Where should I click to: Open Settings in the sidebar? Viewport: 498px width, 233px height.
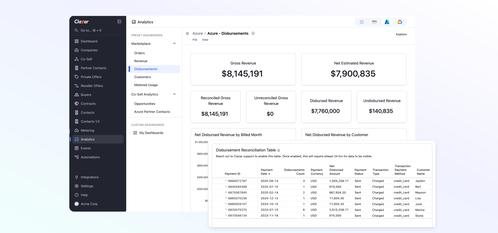click(x=98, y=186)
